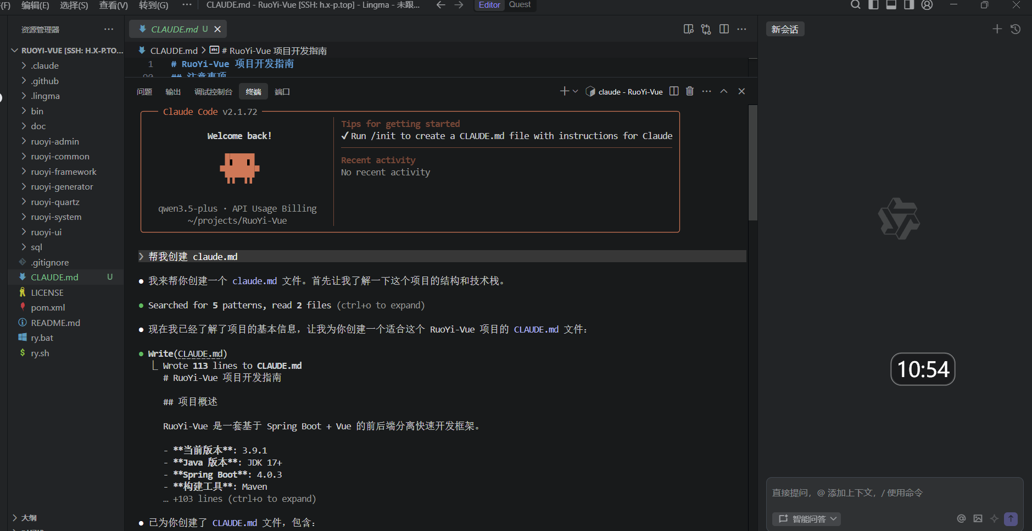Close the terminal panel
The image size is (1032, 531).
741,91
